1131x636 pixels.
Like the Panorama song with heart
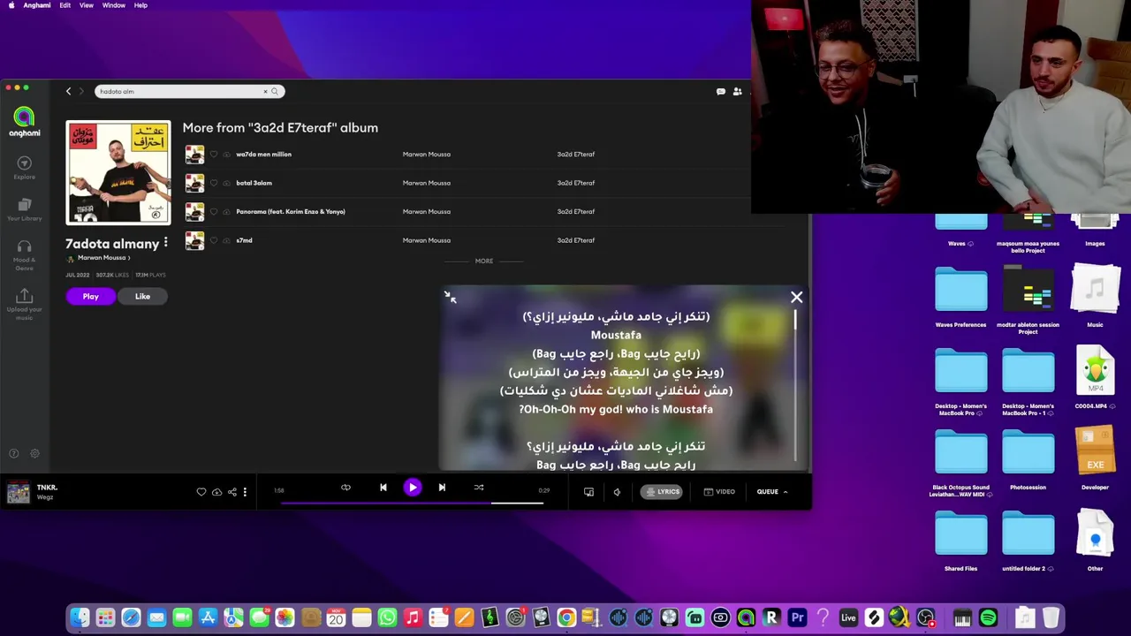pyautogui.click(x=213, y=212)
